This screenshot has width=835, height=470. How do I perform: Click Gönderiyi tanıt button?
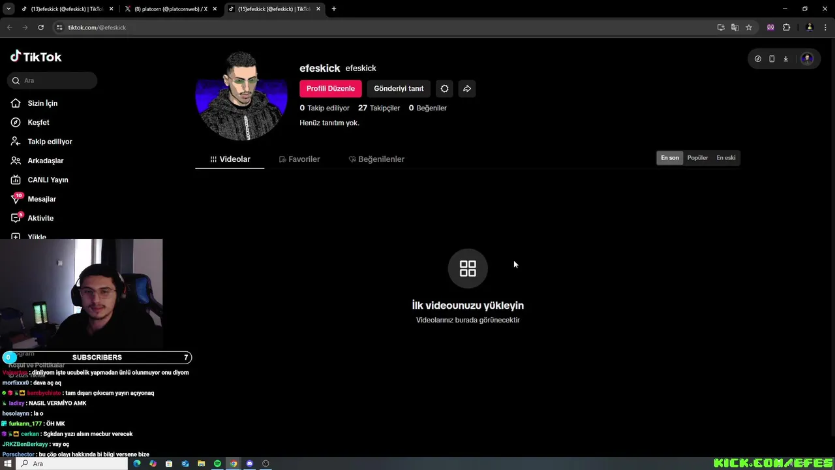point(399,89)
